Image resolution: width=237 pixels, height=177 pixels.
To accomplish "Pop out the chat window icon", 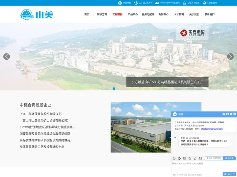I will 227,114.
